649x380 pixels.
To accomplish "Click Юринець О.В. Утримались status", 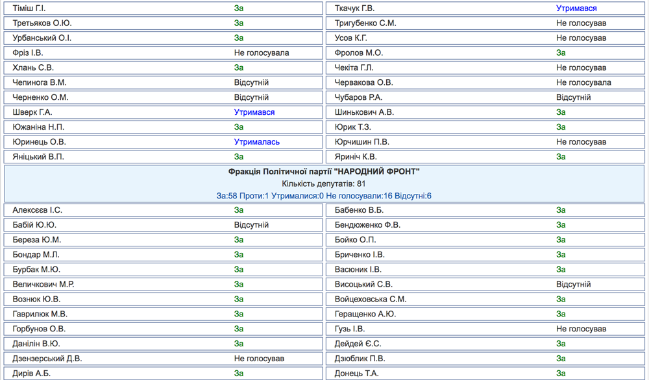I will 256,142.
